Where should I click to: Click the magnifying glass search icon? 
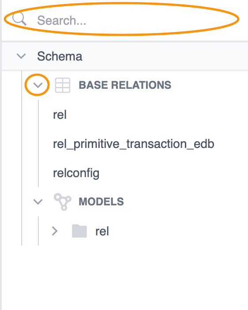pos(19,19)
